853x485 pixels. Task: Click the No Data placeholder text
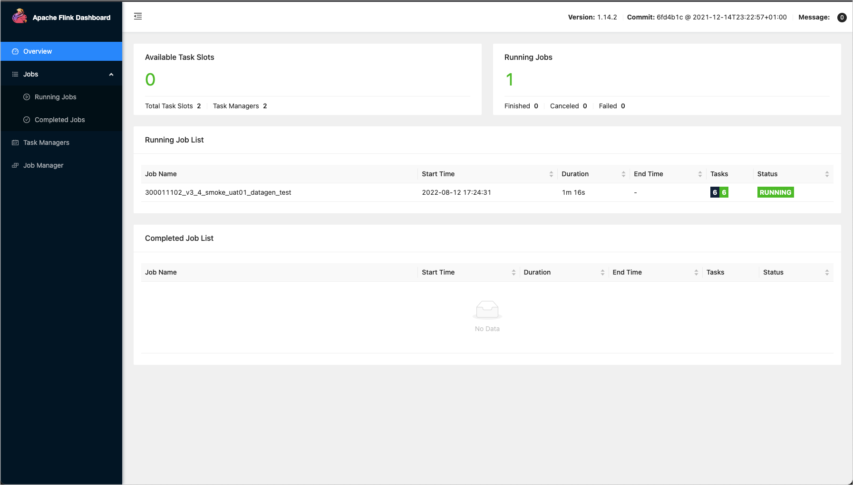click(x=487, y=329)
